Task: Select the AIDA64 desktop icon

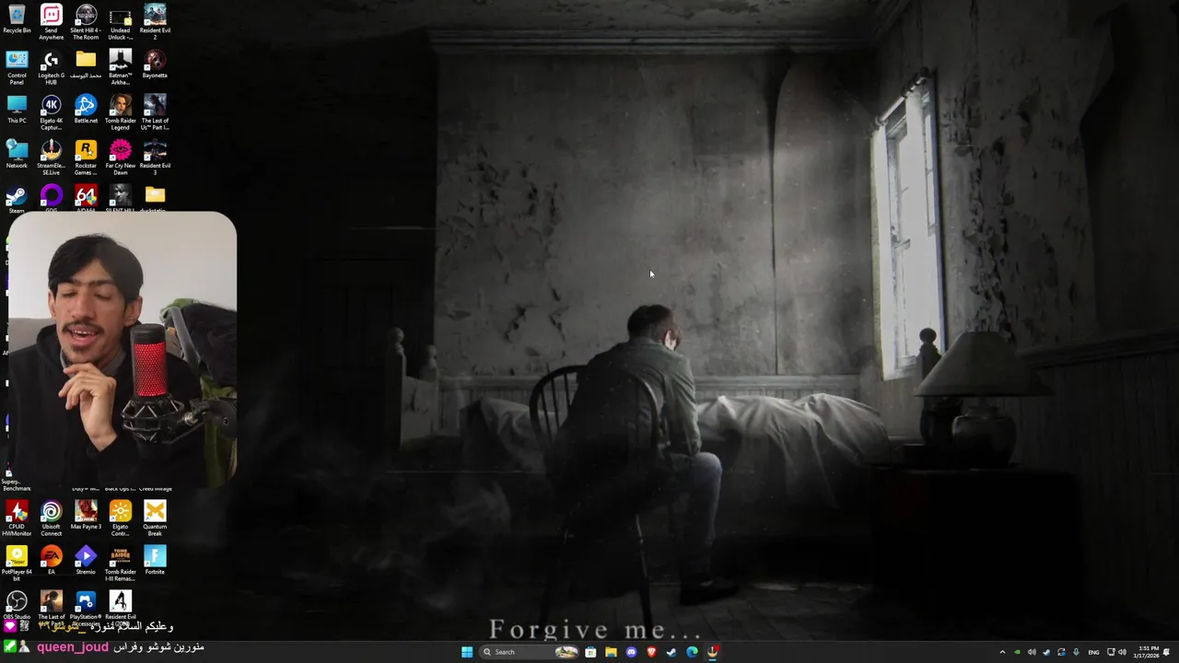Action: point(86,196)
